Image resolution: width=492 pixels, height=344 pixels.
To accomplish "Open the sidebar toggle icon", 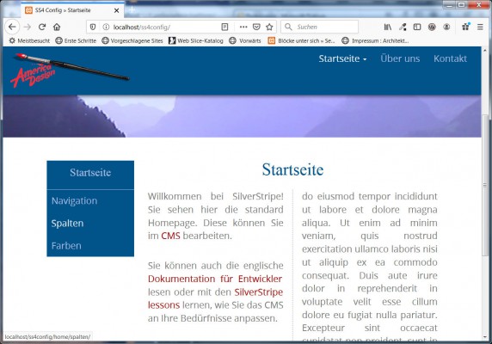I will (417, 27).
